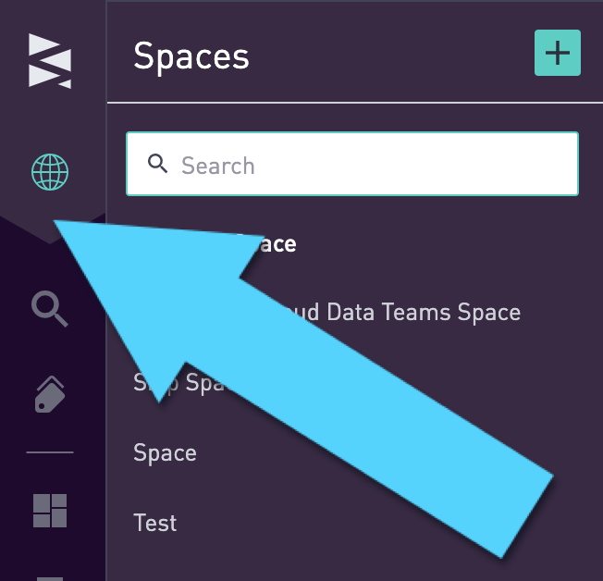Open search from the sidebar magnifier icon
This screenshot has height=581, width=603.
50,308
